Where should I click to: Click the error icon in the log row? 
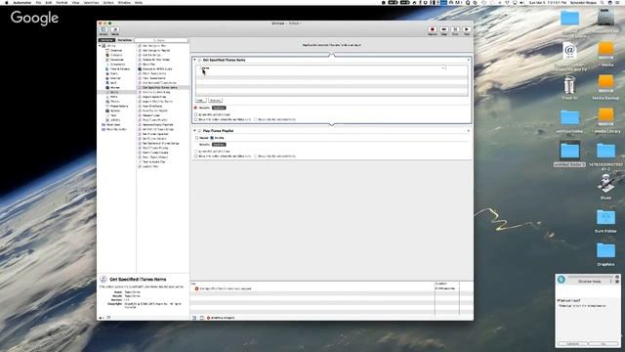196,288
